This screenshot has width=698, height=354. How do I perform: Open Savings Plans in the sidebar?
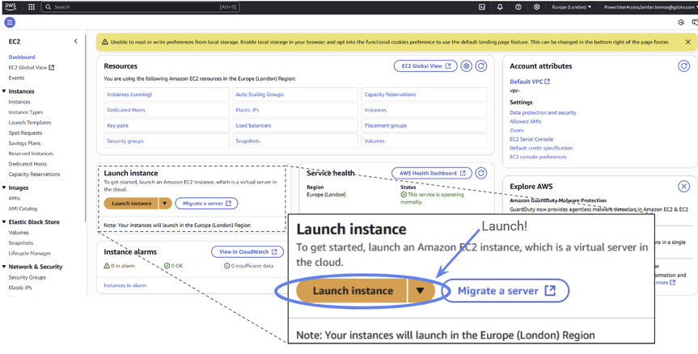24,143
